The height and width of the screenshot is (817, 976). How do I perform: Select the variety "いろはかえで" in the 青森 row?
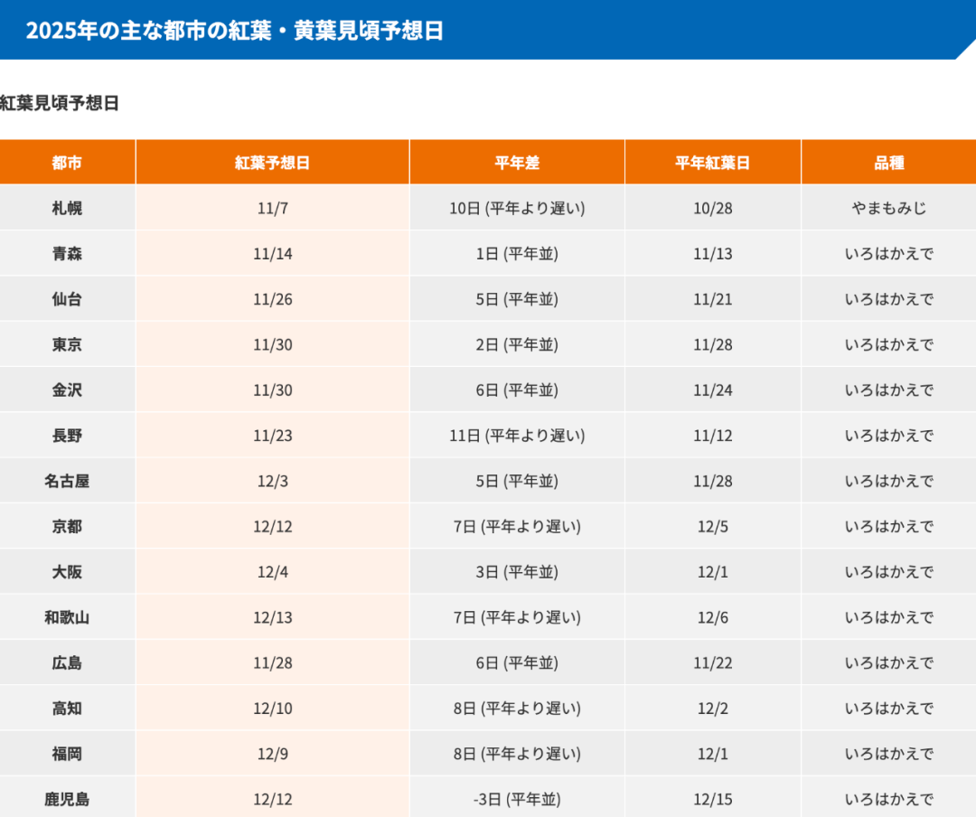(889, 253)
